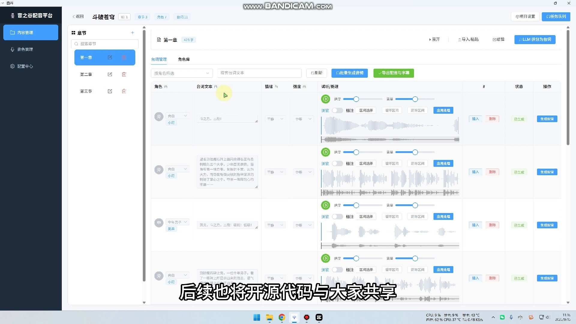Open 音色管理 in the sidebar
Image resolution: width=576 pixels, height=324 pixels.
pos(31,49)
